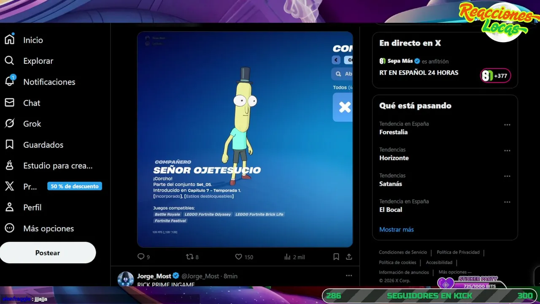Screen dimensions: 540x304
Task: Click the Postear button
Action: (x=48, y=252)
